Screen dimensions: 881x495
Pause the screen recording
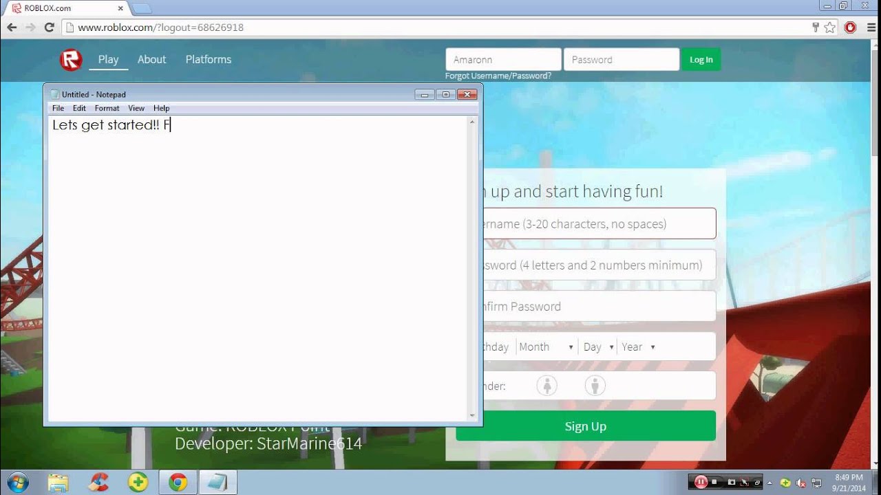(701, 482)
